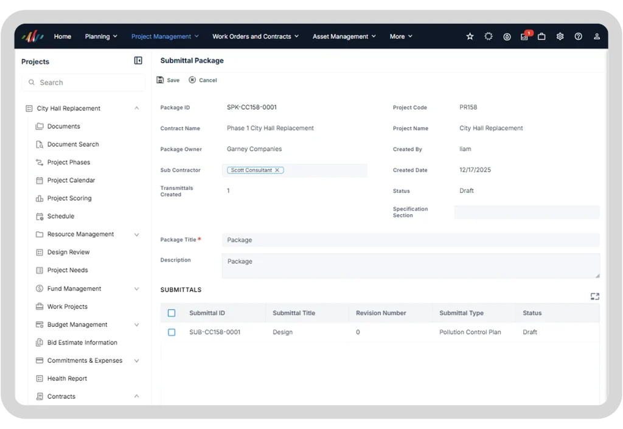Image resolution: width=623 pixels, height=429 pixels.
Task: Click the Package Title input field
Action: (411, 240)
